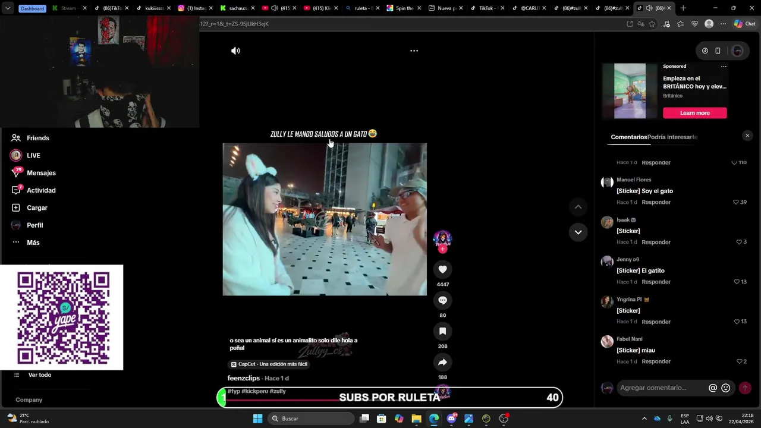Like Isaak's comment

tap(739, 242)
